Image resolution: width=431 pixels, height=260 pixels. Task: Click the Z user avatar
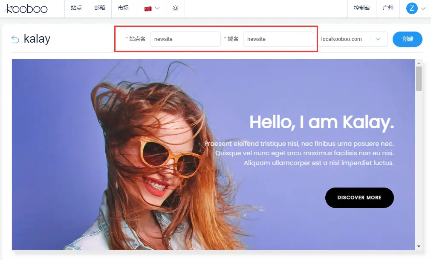tap(411, 8)
